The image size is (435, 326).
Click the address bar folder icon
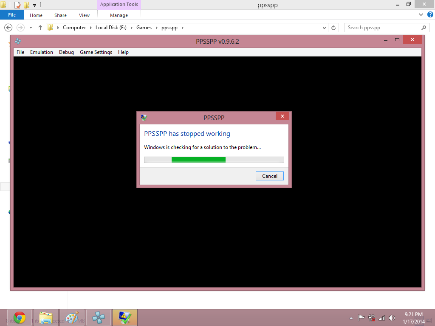[51, 28]
